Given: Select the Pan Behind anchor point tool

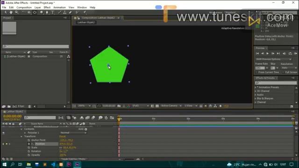Looking at the screenshot, I should (x=35, y=13).
